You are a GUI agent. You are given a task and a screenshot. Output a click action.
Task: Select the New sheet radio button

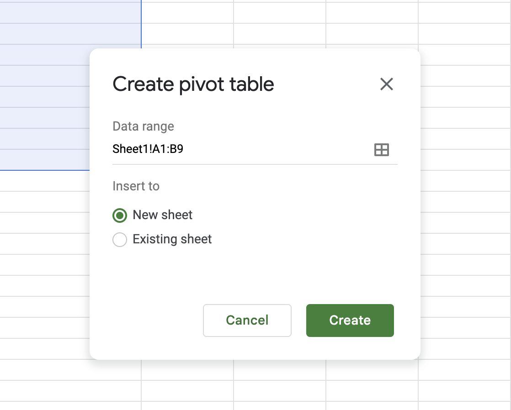[x=120, y=216]
